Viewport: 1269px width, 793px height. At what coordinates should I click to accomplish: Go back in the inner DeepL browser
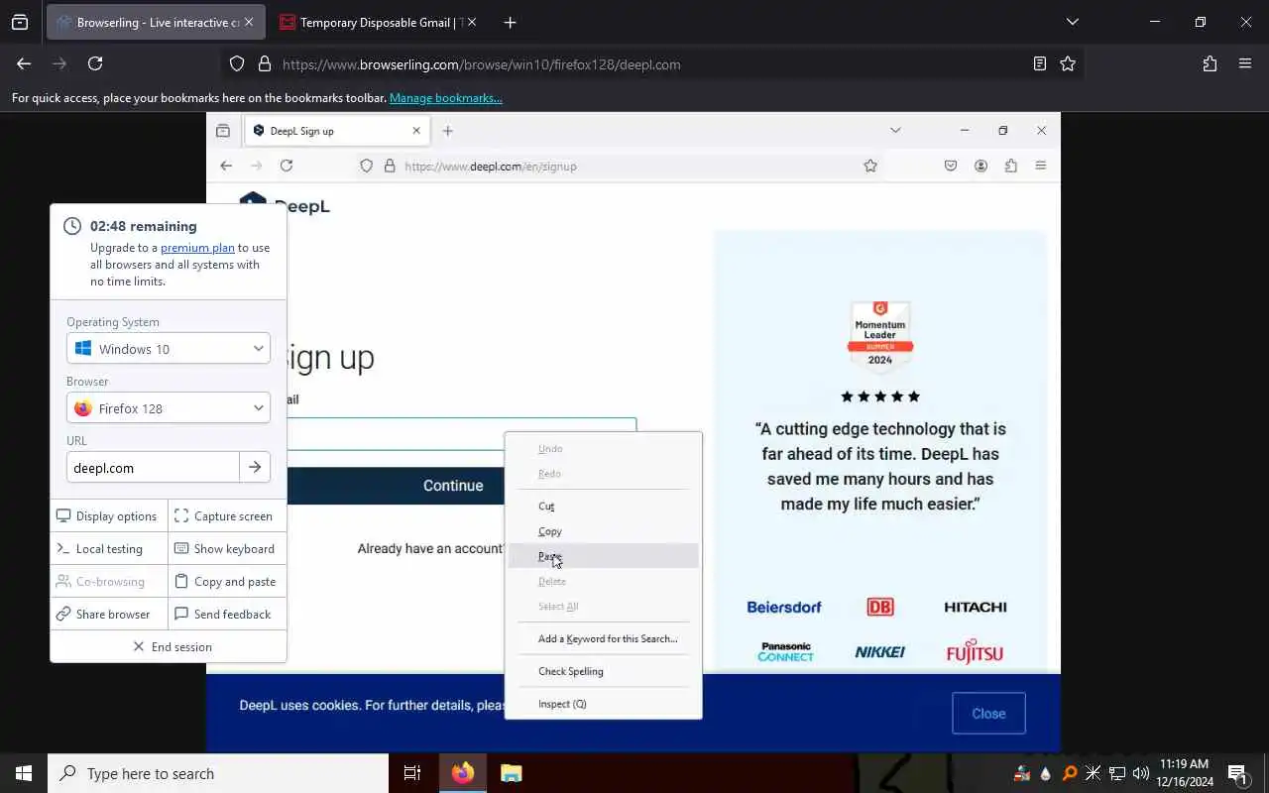point(226,166)
